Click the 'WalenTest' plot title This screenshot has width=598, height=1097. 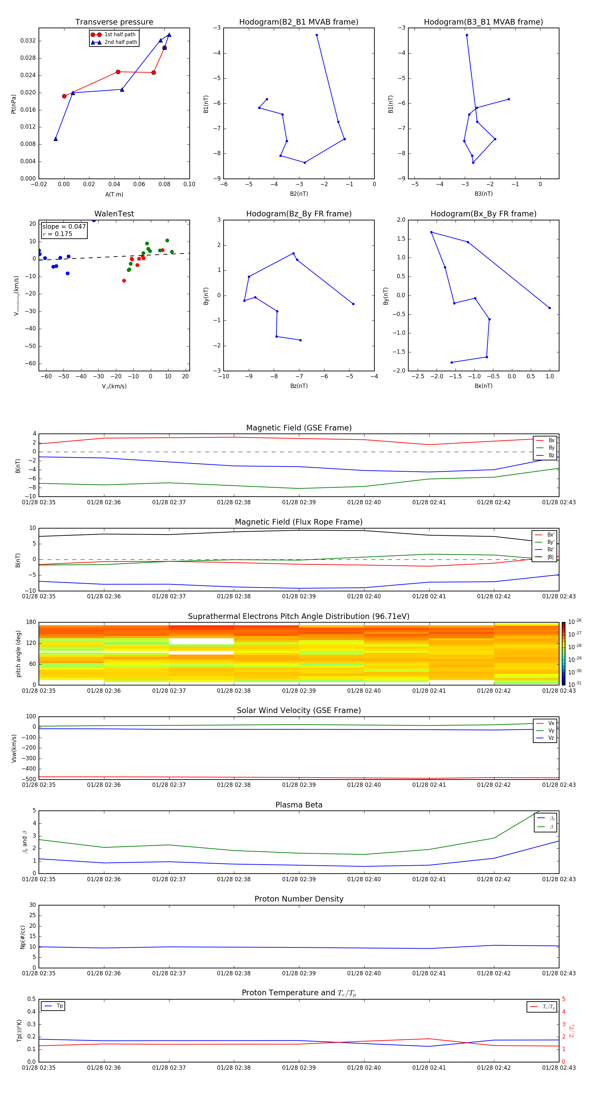(114, 214)
